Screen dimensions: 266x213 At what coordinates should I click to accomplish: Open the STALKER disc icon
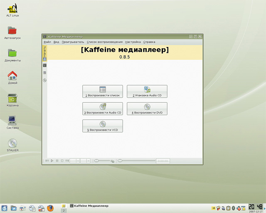[12, 145]
